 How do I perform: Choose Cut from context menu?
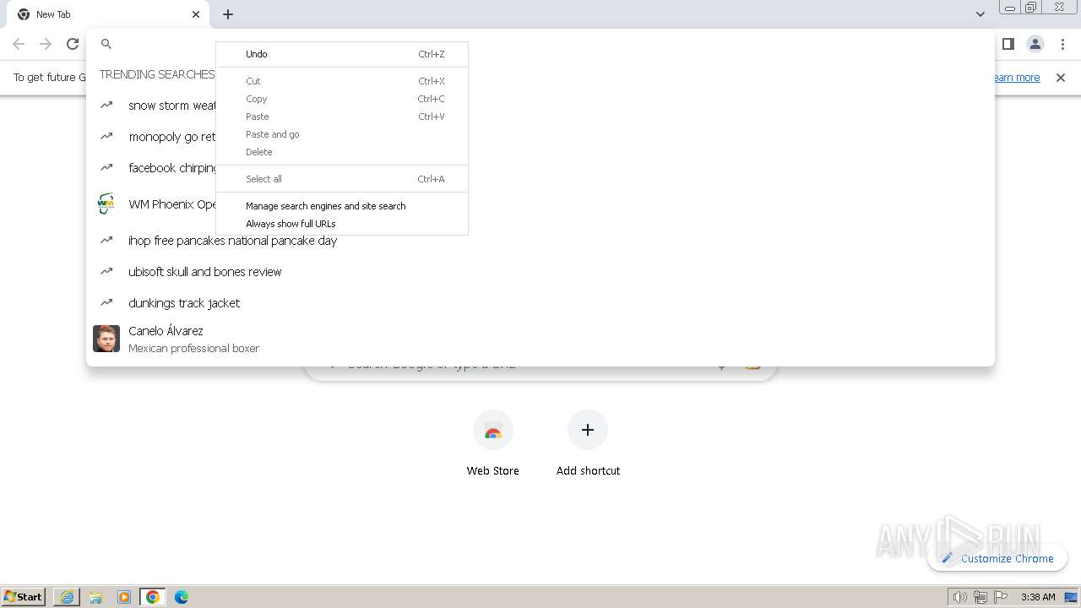(x=342, y=81)
